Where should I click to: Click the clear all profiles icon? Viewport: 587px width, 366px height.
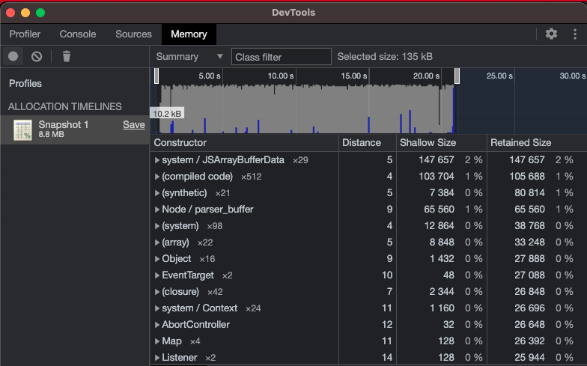tap(36, 56)
